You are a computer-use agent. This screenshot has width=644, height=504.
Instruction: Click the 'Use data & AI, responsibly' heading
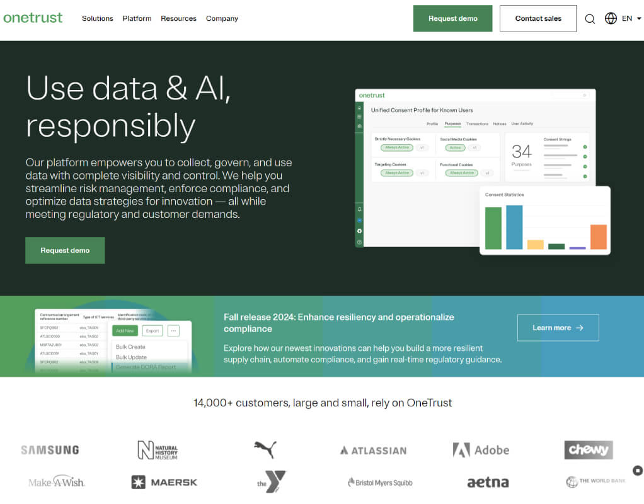128,107
